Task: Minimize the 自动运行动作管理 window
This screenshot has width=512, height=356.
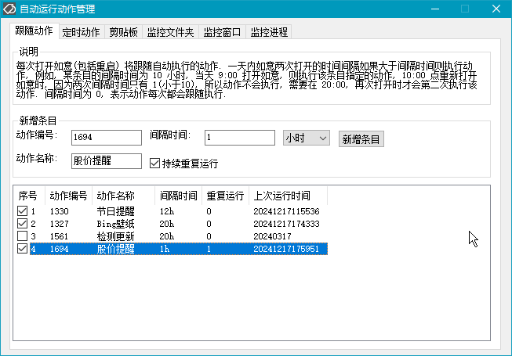Action: click(435, 9)
